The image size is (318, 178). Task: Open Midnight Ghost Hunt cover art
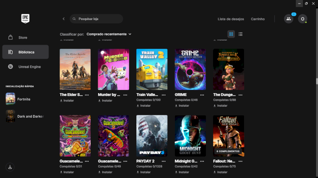coord(190,136)
